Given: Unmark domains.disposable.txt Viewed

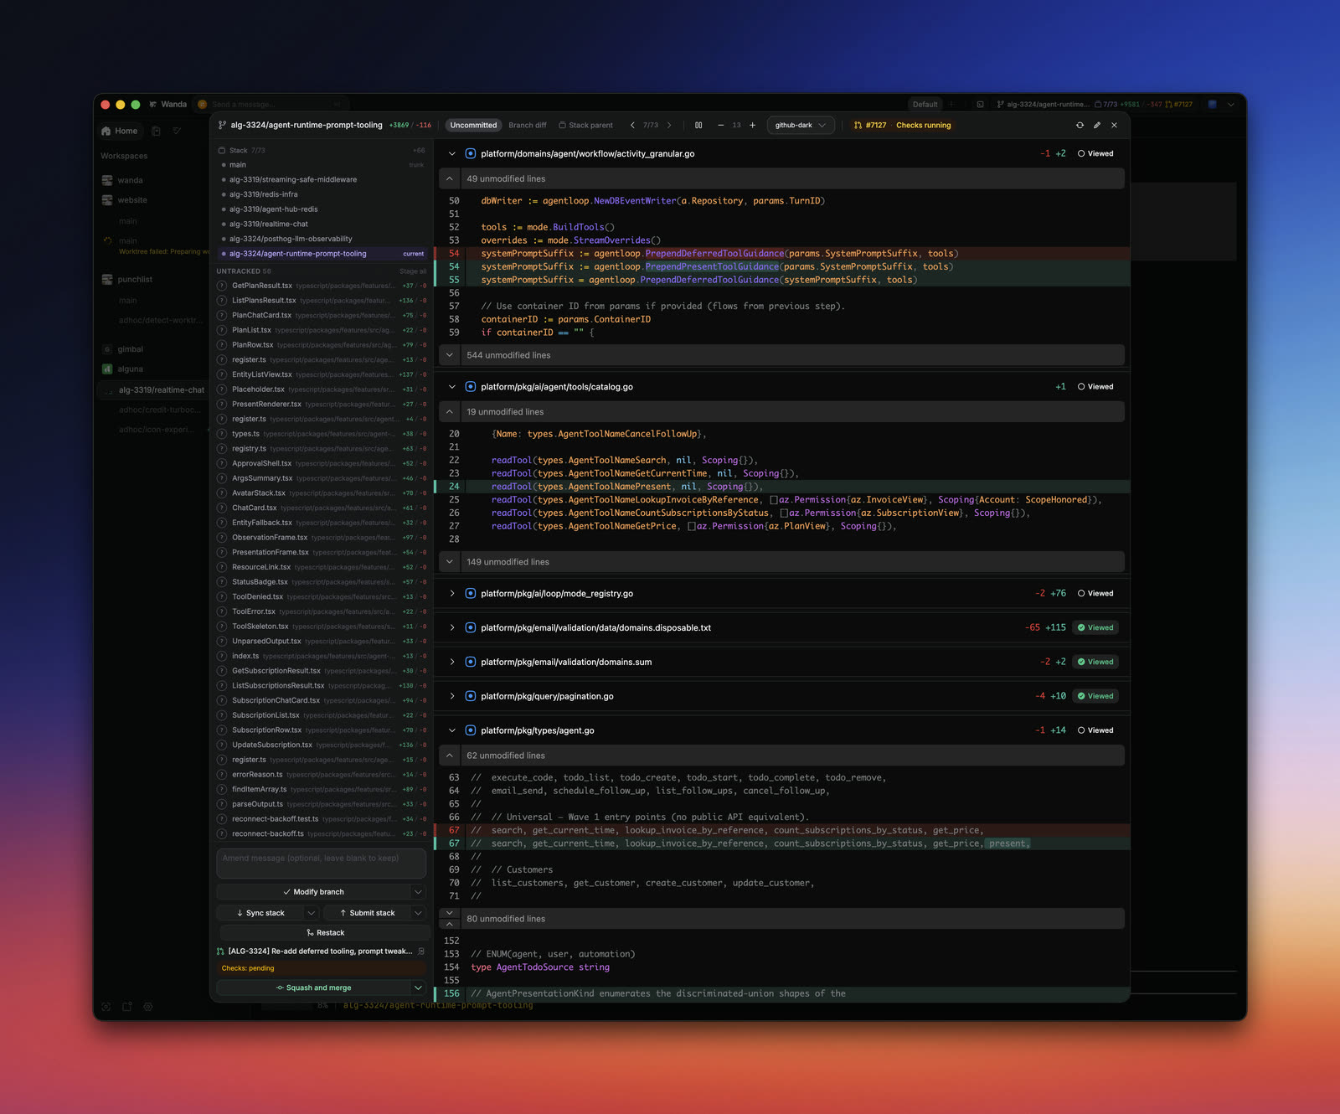Looking at the screenshot, I should [x=1095, y=628].
